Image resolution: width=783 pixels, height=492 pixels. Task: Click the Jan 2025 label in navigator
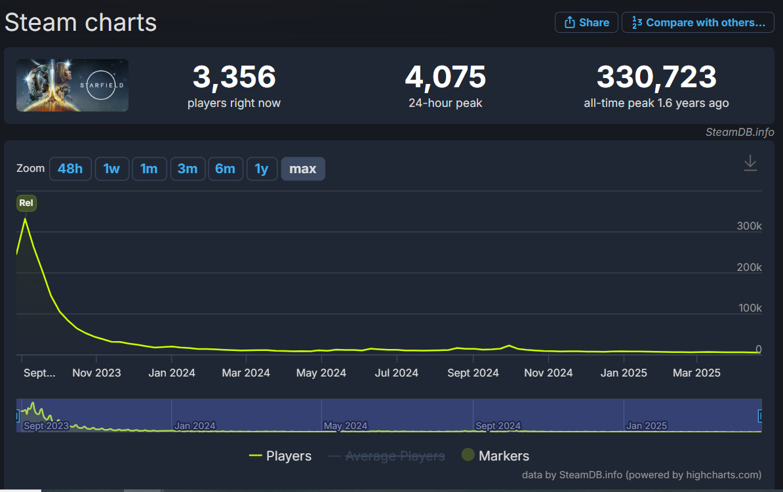point(646,426)
